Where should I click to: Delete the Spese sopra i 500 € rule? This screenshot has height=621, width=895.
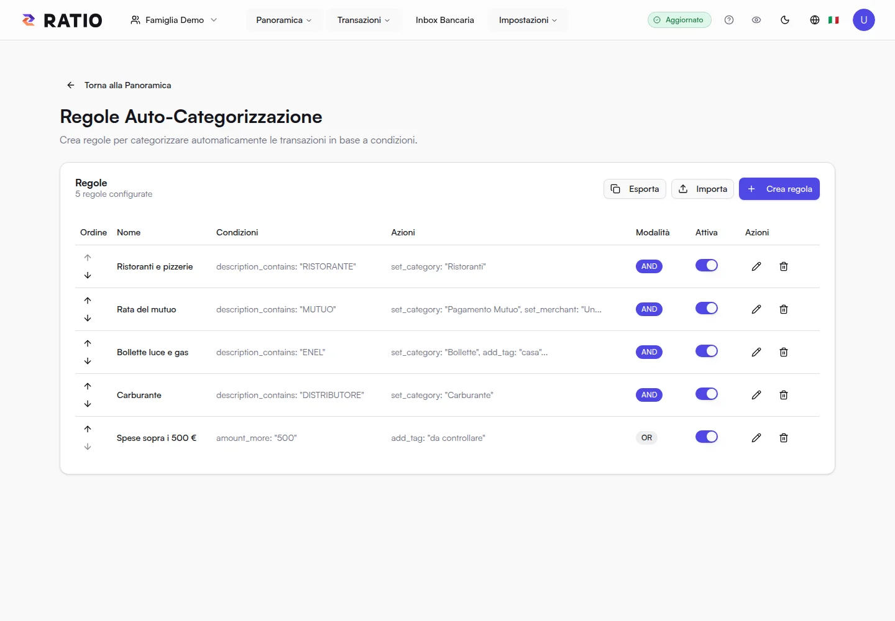[x=784, y=438]
